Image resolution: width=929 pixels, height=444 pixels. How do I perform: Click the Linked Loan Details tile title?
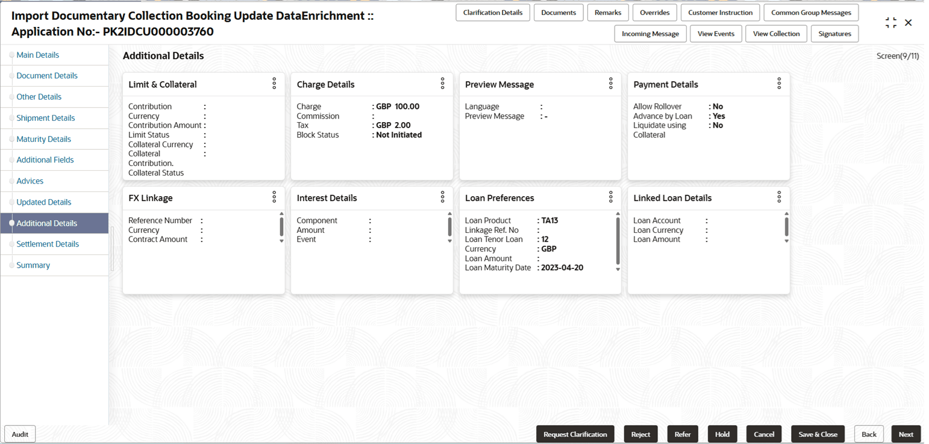(672, 199)
